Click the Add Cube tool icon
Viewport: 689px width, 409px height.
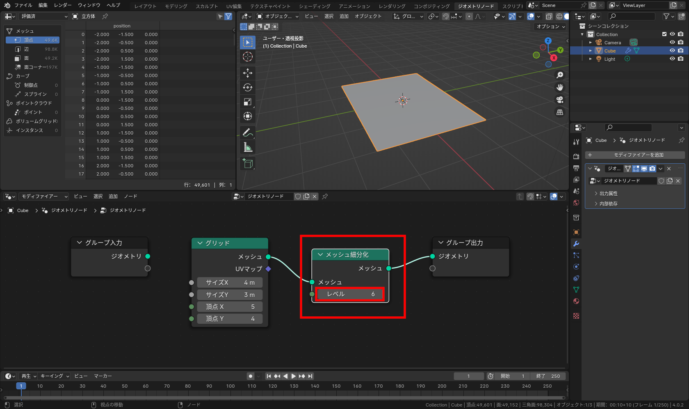click(248, 163)
